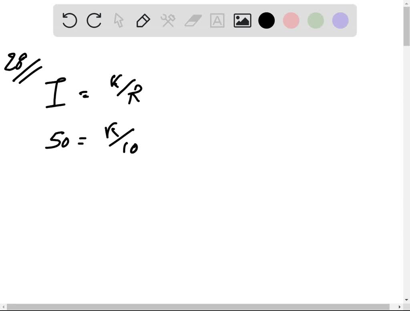Click the Redo icon
The width and height of the screenshot is (410, 311).
(94, 21)
